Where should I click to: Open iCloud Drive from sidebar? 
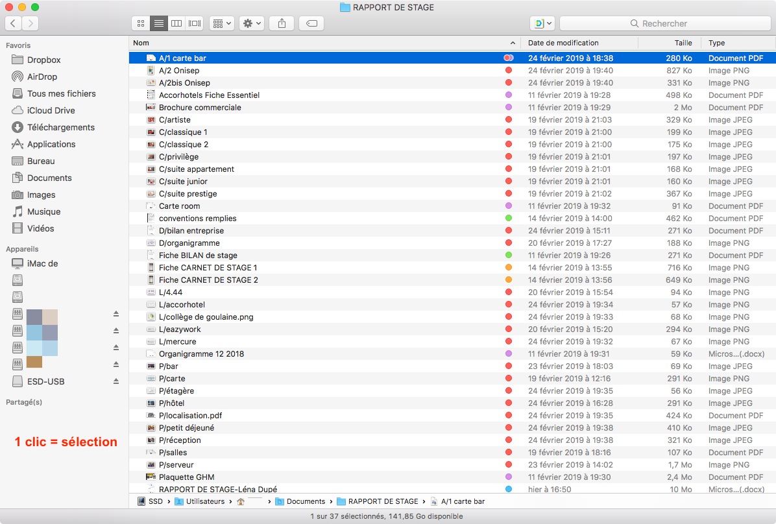[51, 110]
